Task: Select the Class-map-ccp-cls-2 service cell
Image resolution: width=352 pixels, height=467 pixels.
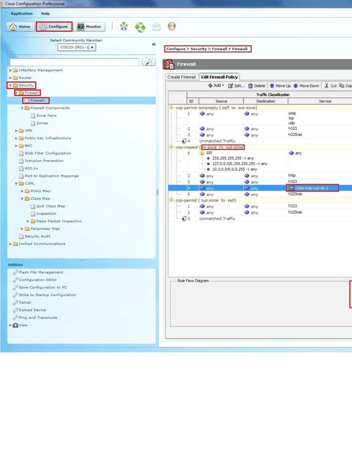Action: pos(312,188)
